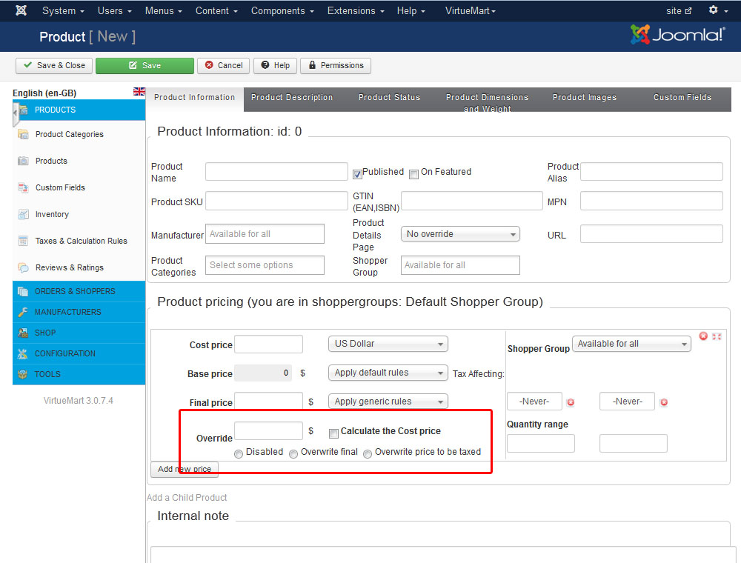Open the Components menu
The width and height of the screenshot is (741, 563).
point(282,10)
